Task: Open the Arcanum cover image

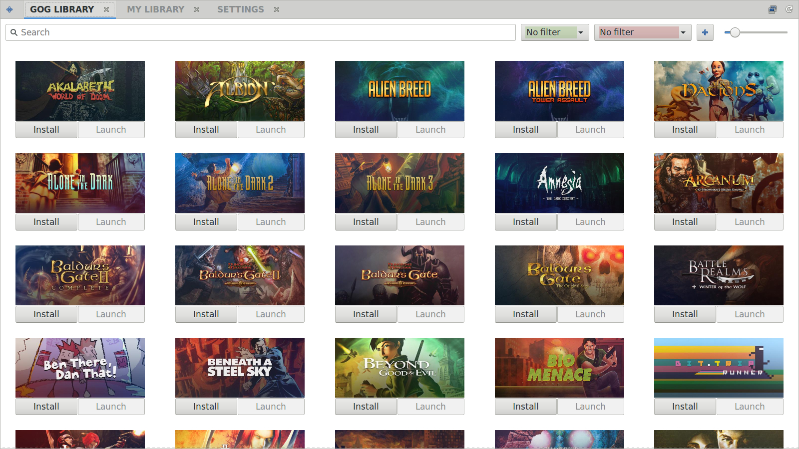Action: (x=719, y=183)
